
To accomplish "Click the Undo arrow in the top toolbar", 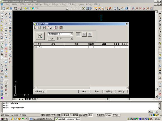I will coord(72,8).
